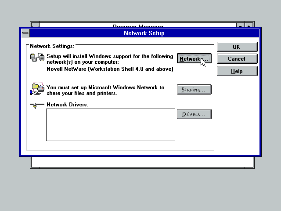The image size is (281, 211).
Task: Click the Network Setup title bar
Action: 144,33
